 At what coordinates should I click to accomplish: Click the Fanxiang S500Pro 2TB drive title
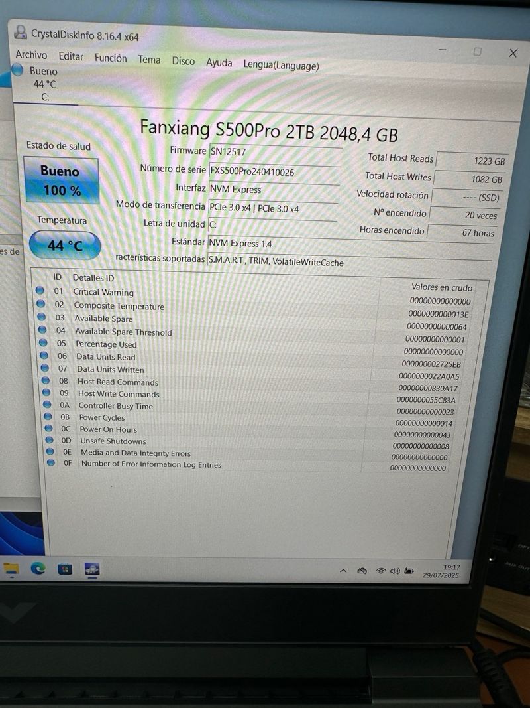tap(268, 131)
